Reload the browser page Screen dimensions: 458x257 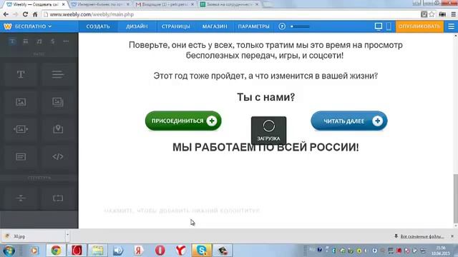[26, 14]
